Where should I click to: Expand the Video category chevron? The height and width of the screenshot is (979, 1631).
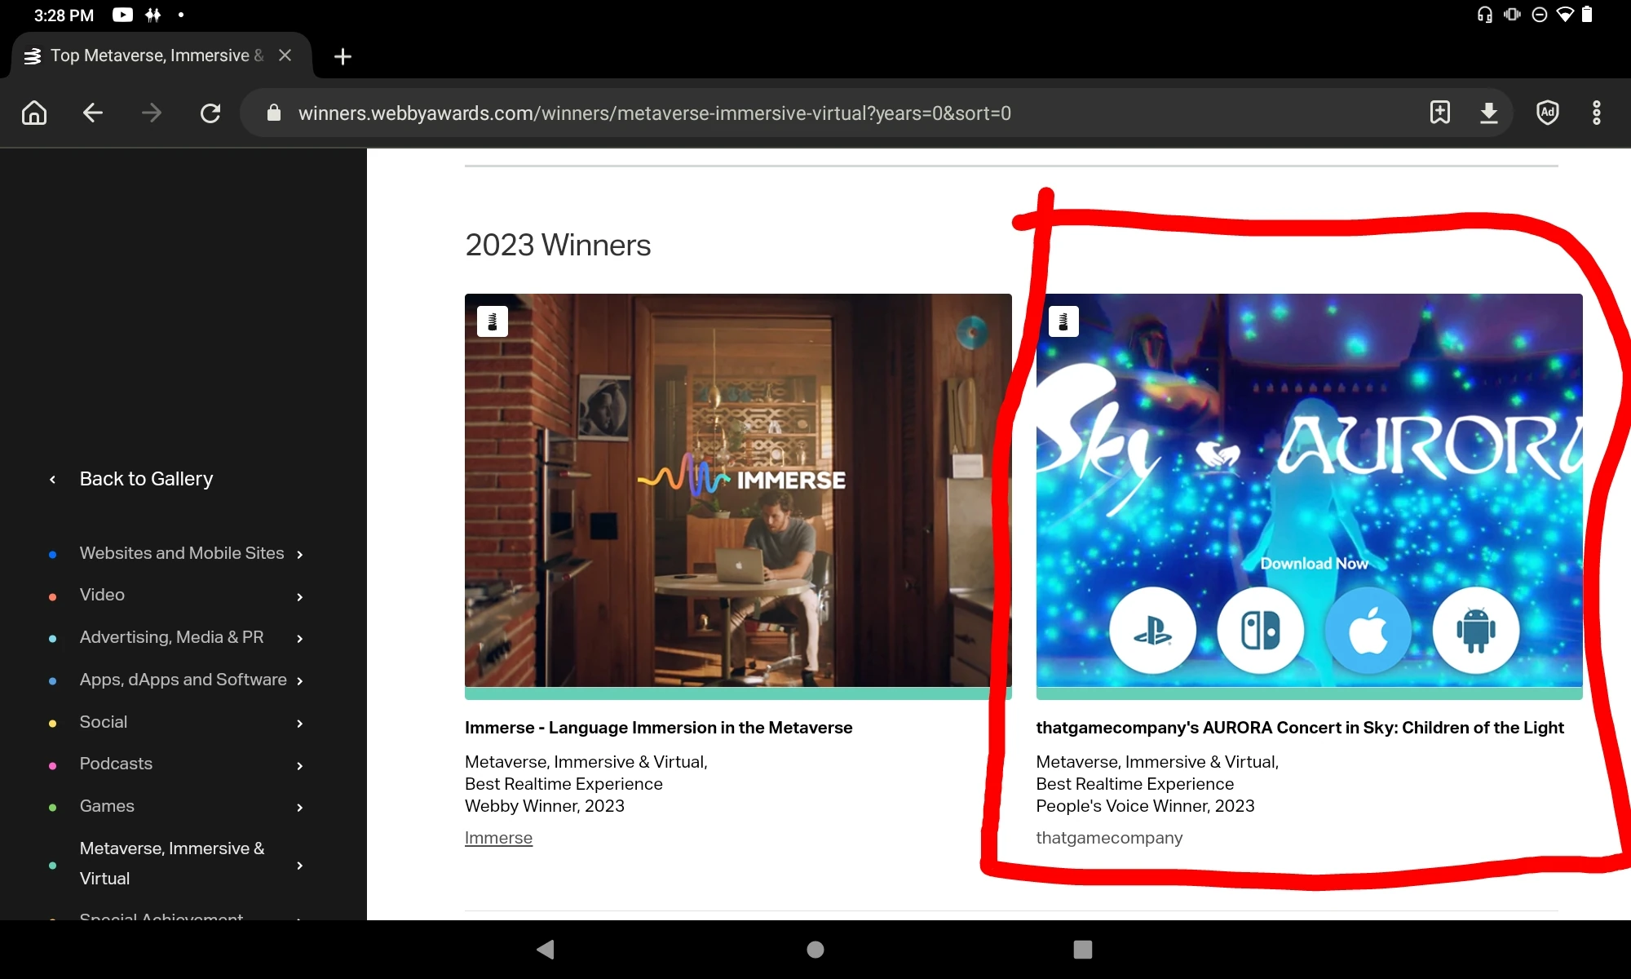[x=300, y=596]
